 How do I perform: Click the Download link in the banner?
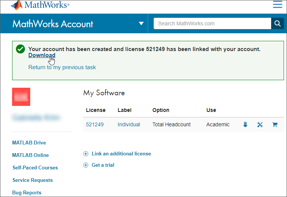[42, 55]
